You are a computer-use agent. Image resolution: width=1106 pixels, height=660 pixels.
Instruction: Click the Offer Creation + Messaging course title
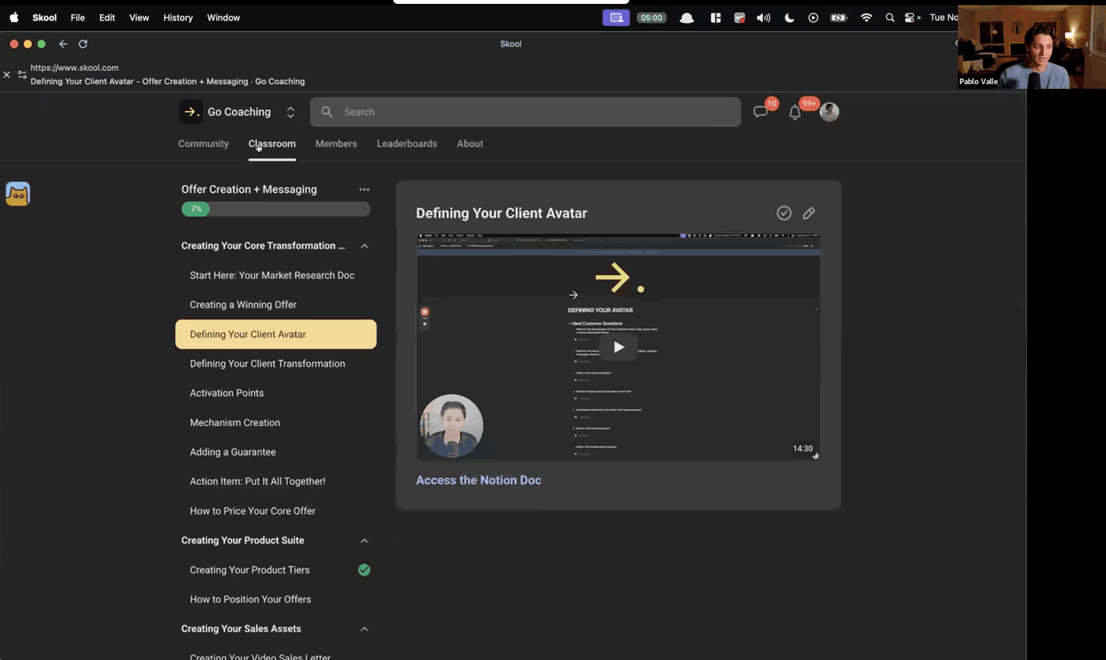(249, 189)
